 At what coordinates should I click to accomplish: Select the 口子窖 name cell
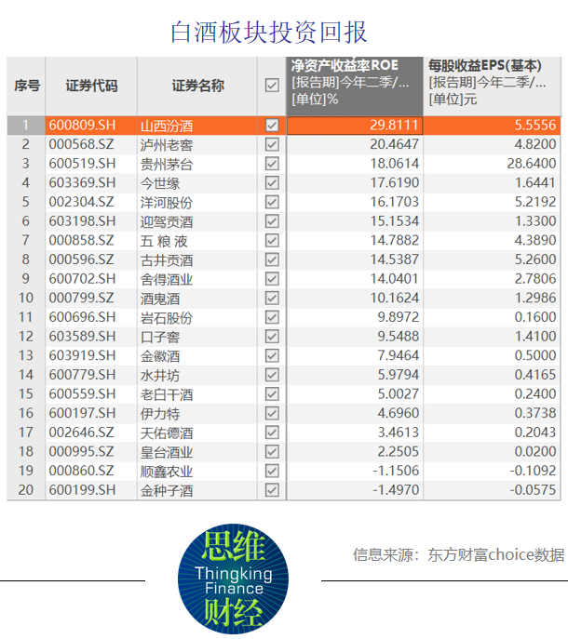(x=197, y=336)
